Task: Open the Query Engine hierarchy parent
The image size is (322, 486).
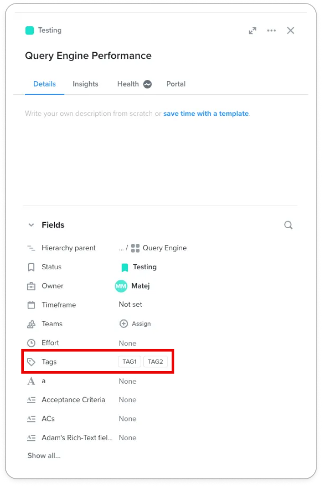Action: (165, 248)
